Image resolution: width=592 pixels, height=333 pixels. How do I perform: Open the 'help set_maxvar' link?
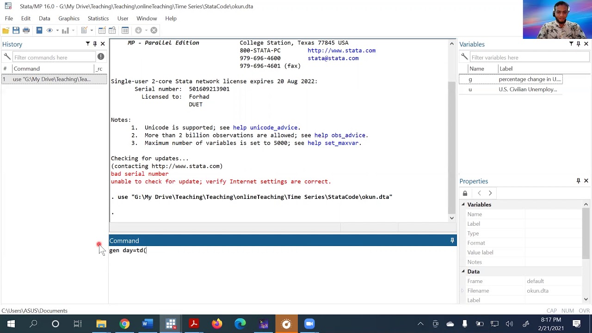333,143
